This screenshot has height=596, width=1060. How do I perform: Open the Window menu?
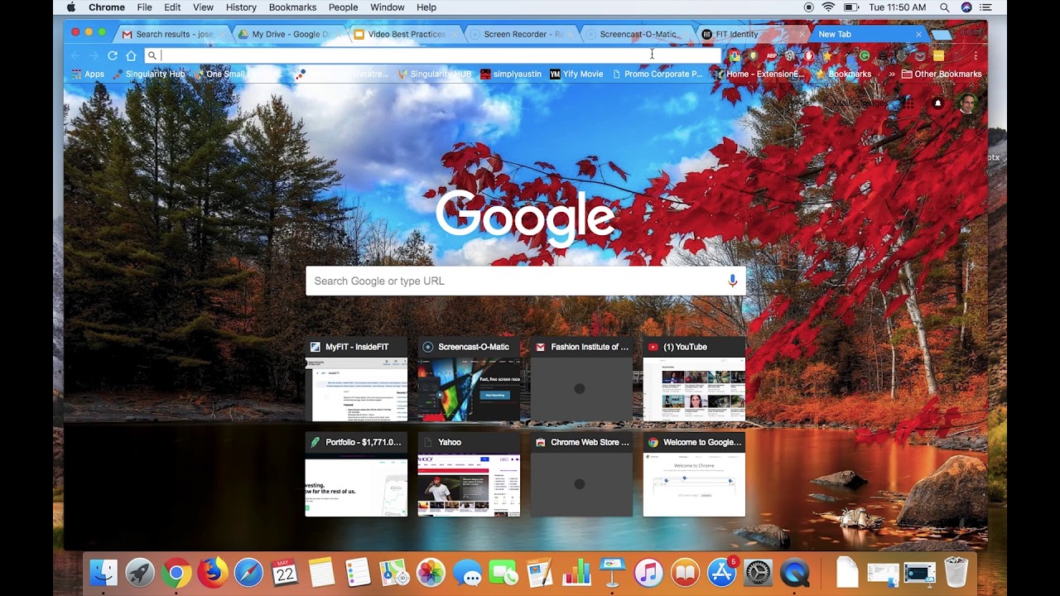click(387, 7)
